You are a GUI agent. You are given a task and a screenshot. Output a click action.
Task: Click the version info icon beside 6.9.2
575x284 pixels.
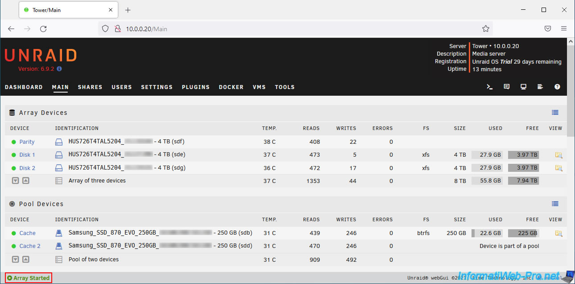tap(59, 69)
